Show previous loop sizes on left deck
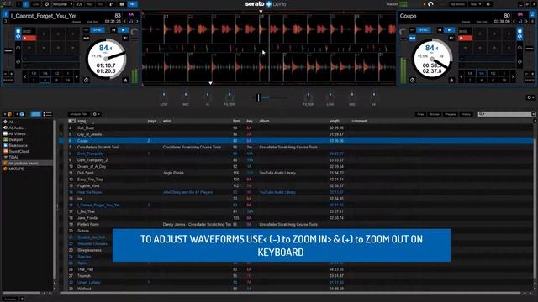Viewport: 538px width, 302px height. coord(24,76)
